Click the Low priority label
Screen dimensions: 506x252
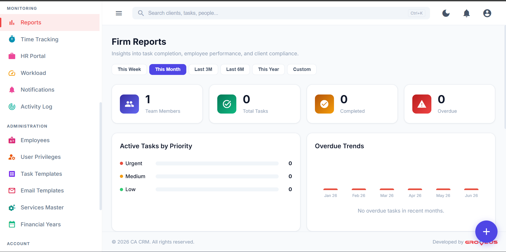[130, 190]
